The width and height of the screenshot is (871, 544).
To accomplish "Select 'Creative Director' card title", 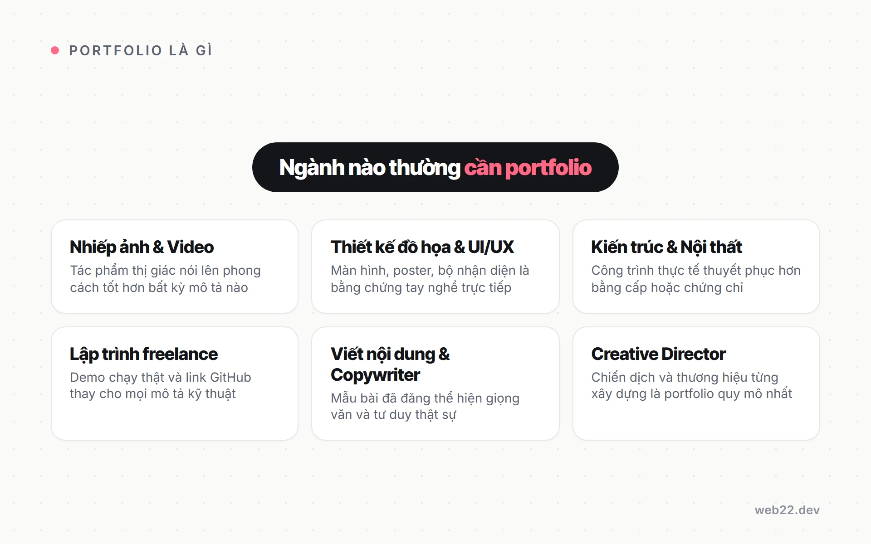I will pos(658,354).
